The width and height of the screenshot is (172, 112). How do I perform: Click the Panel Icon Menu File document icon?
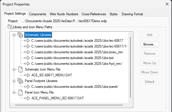(x=21, y=92)
